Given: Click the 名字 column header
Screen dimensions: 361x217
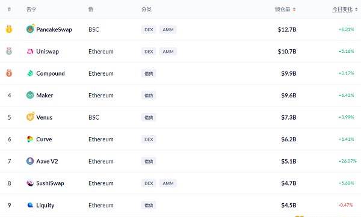Looking at the screenshot, I should point(31,10).
